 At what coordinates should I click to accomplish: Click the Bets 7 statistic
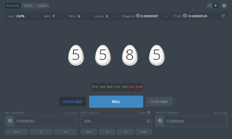[49, 16]
